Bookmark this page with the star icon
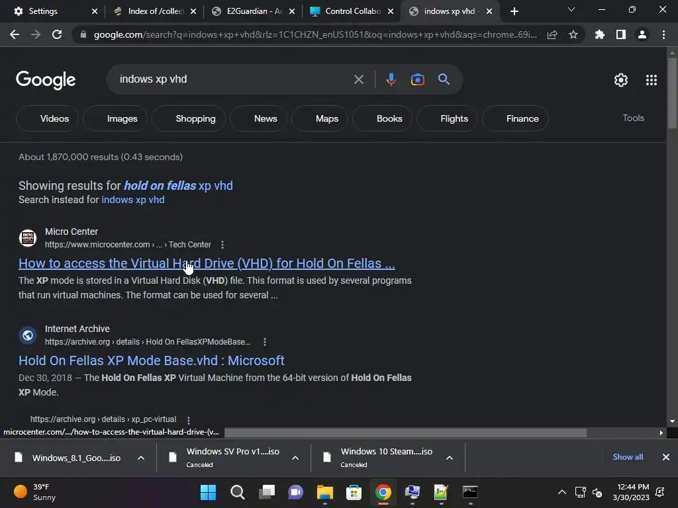 (x=573, y=34)
